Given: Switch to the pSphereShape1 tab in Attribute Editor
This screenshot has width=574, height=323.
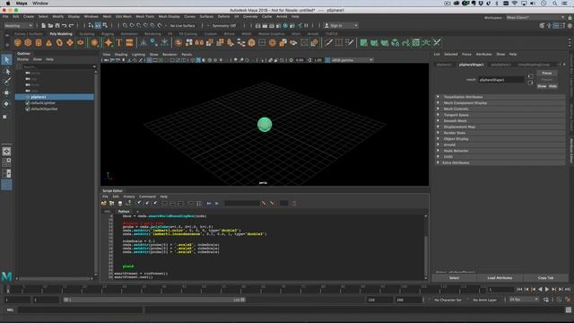Looking at the screenshot, I should (x=471, y=65).
